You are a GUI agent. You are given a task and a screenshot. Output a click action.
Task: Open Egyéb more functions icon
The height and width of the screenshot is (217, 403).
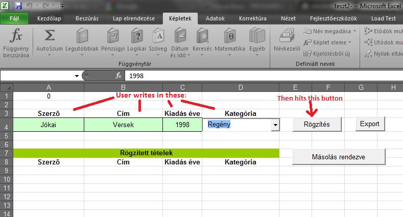point(257,35)
